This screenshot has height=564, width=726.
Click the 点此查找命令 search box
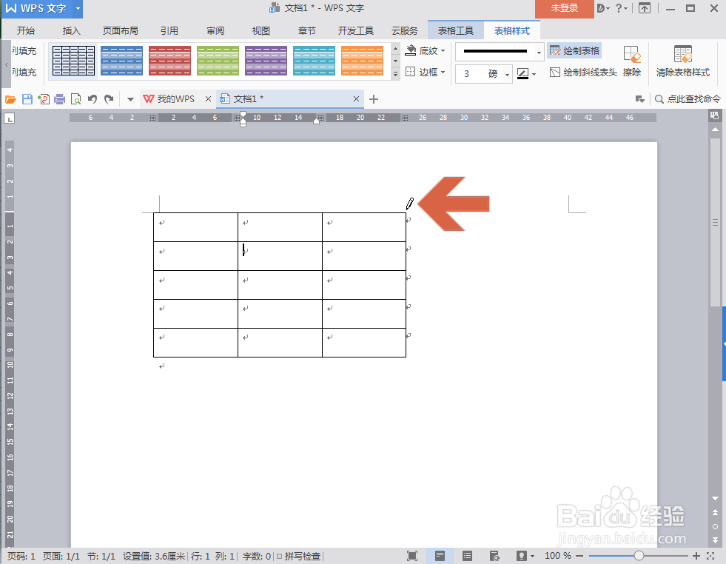click(688, 99)
